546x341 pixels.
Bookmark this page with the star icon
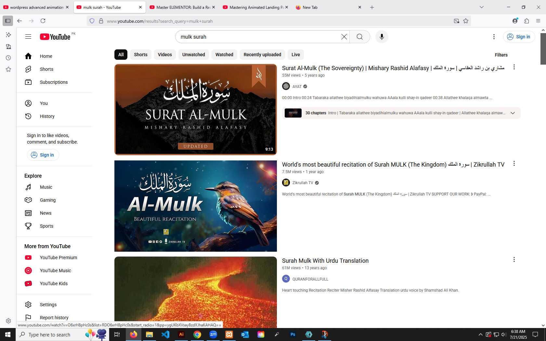[465, 21]
